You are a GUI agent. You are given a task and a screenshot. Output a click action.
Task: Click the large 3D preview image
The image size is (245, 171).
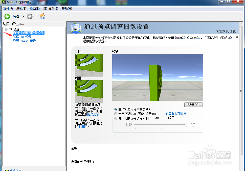(x=158, y=77)
